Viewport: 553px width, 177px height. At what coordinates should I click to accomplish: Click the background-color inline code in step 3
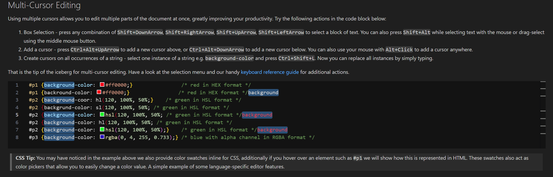point(230,58)
